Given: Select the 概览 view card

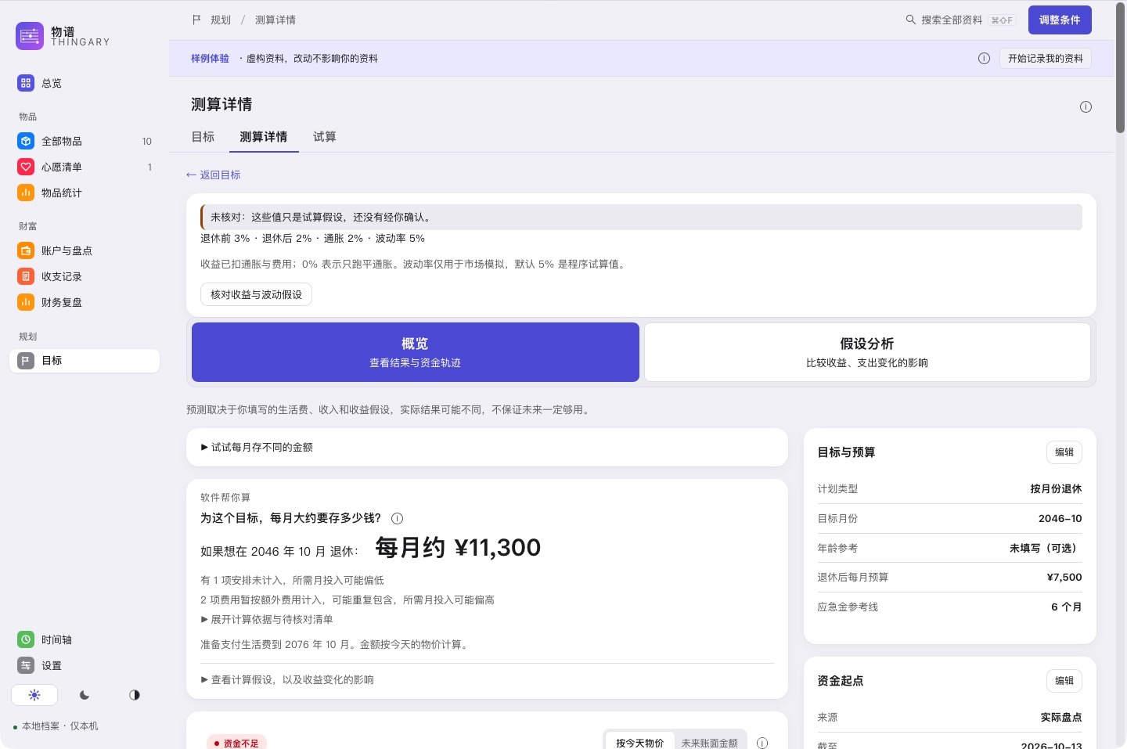Looking at the screenshot, I should [416, 352].
